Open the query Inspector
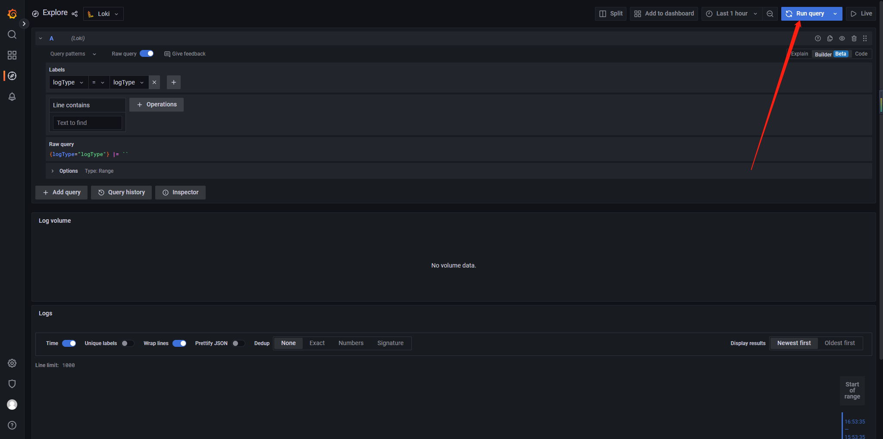This screenshot has height=439, width=883. pos(180,193)
